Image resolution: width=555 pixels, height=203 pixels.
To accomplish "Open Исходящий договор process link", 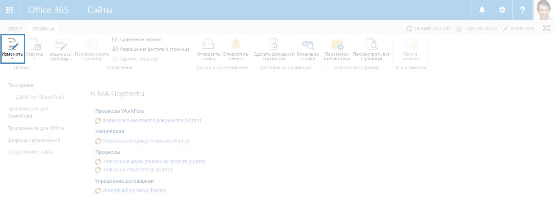I will coord(125,190).
